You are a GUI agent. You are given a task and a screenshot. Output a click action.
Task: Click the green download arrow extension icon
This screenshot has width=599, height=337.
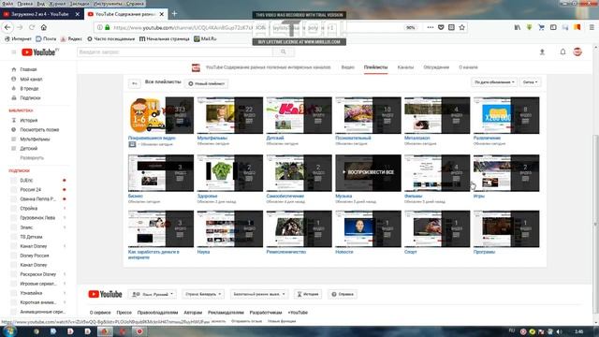click(529, 27)
